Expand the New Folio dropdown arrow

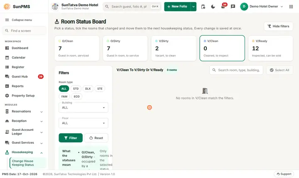click(x=194, y=7)
